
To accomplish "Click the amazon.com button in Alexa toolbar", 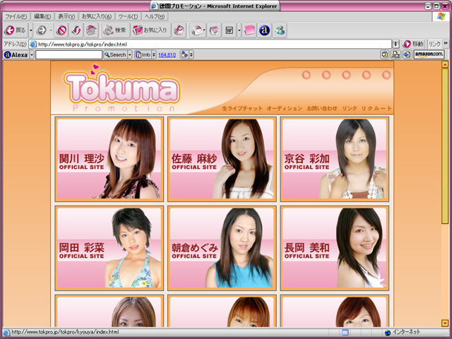I will (x=429, y=54).
